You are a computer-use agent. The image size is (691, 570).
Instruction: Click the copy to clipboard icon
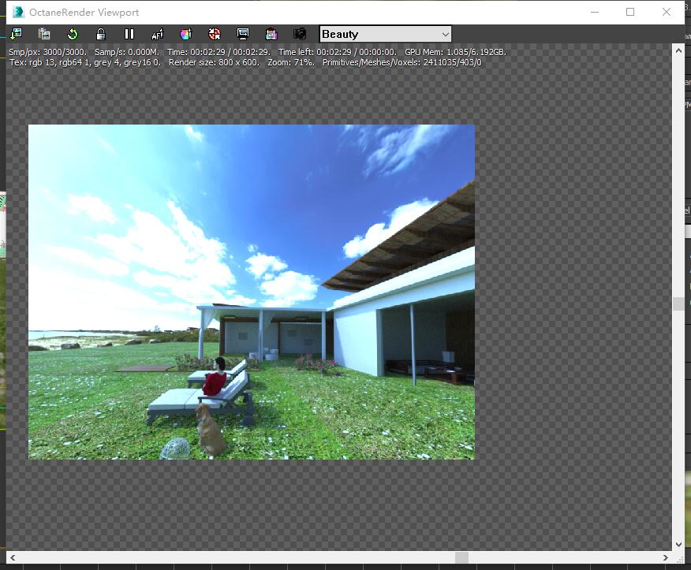(x=44, y=34)
